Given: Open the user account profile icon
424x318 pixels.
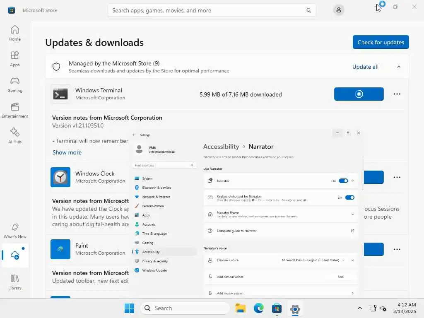Looking at the screenshot, I should pyautogui.click(x=339, y=10).
